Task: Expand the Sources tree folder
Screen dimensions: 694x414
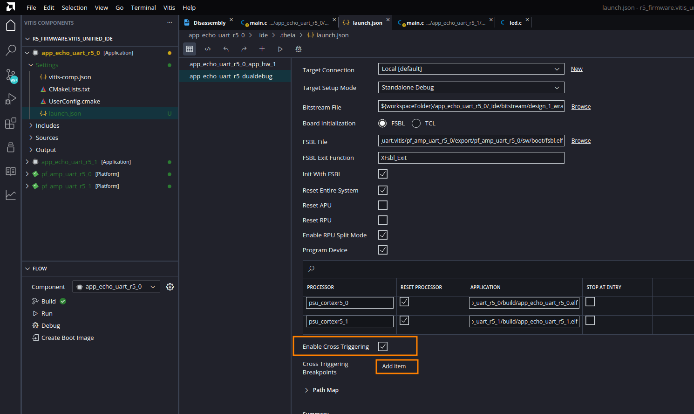Action: click(x=47, y=138)
